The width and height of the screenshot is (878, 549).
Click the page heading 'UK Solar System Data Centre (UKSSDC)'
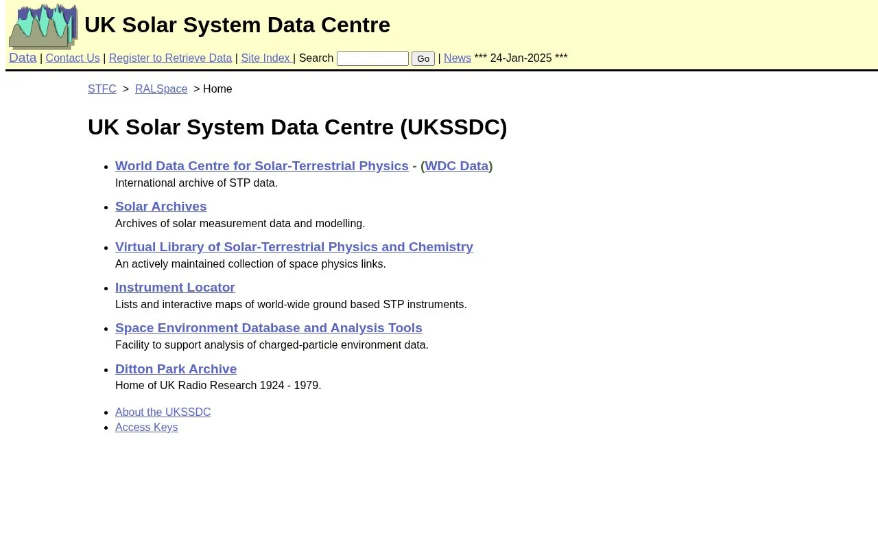298,128
